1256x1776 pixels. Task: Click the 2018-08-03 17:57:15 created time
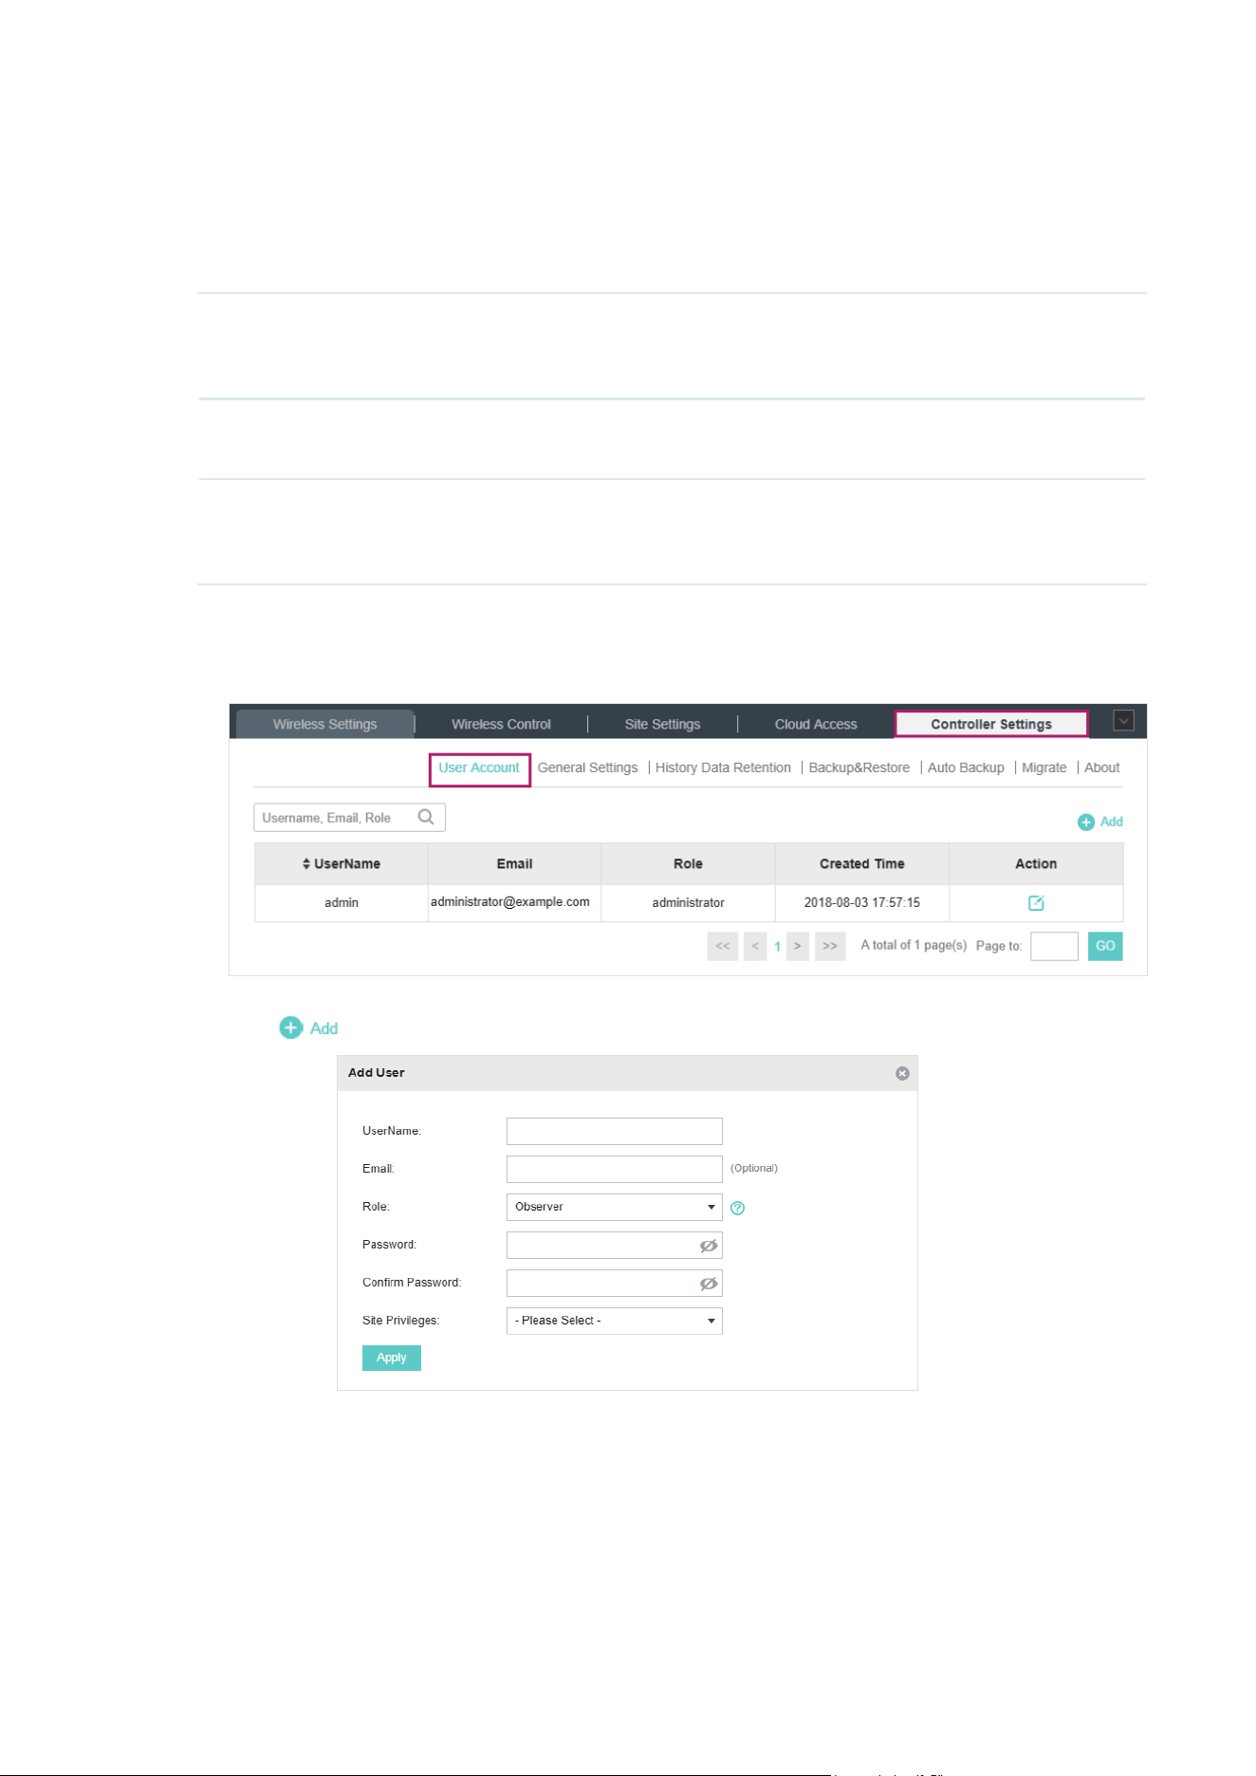(x=861, y=902)
